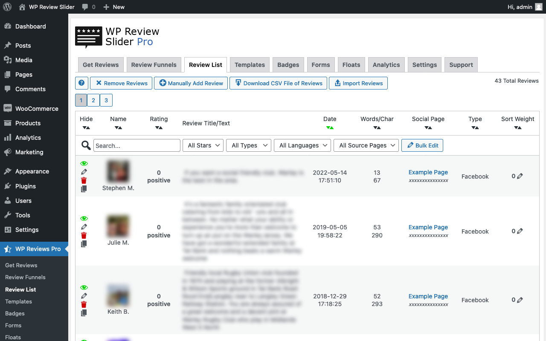
Task: Click the admin user avatar
Action: tap(539, 7)
